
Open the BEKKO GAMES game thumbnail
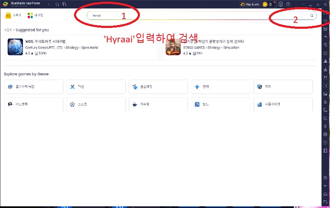coord(173,47)
